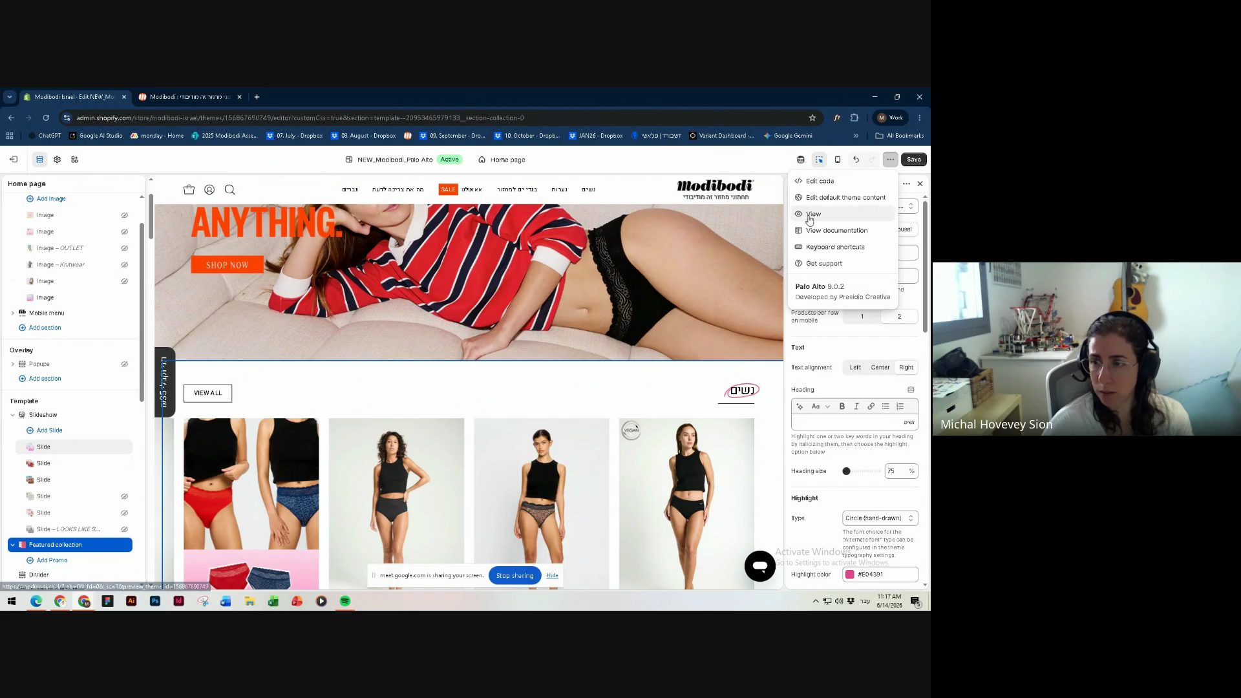Reload the page in Chrome
This screenshot has width=1241, height=698.
[x=46, y=118]
